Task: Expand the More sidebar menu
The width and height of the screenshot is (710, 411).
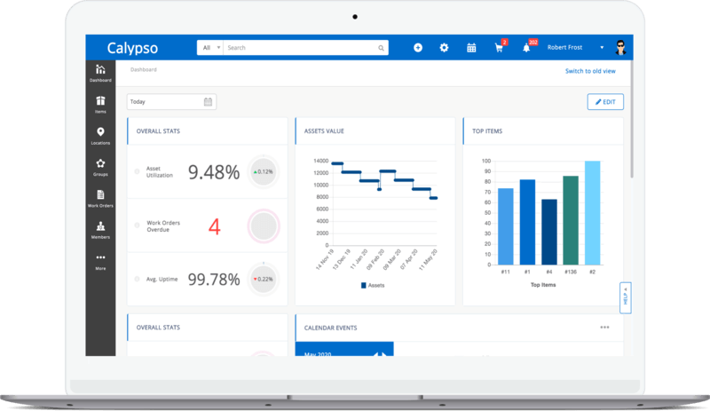Action: [x=100, y=262]
